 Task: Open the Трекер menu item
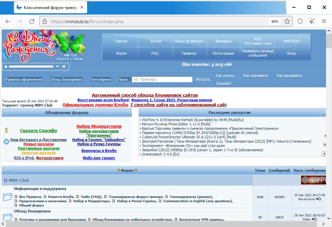(155, 41)
